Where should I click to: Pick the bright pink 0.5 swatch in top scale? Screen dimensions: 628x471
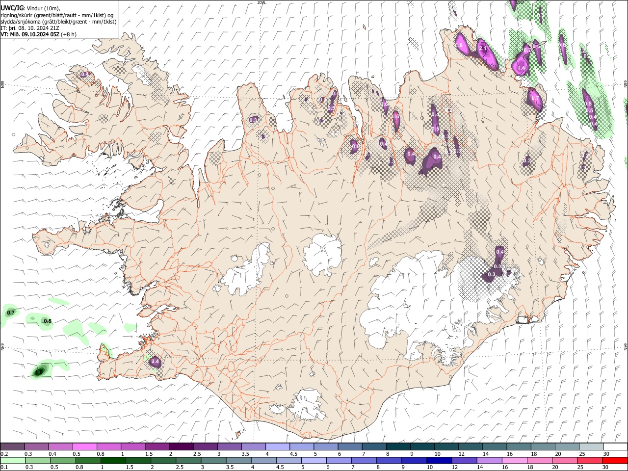click(84, 446)
